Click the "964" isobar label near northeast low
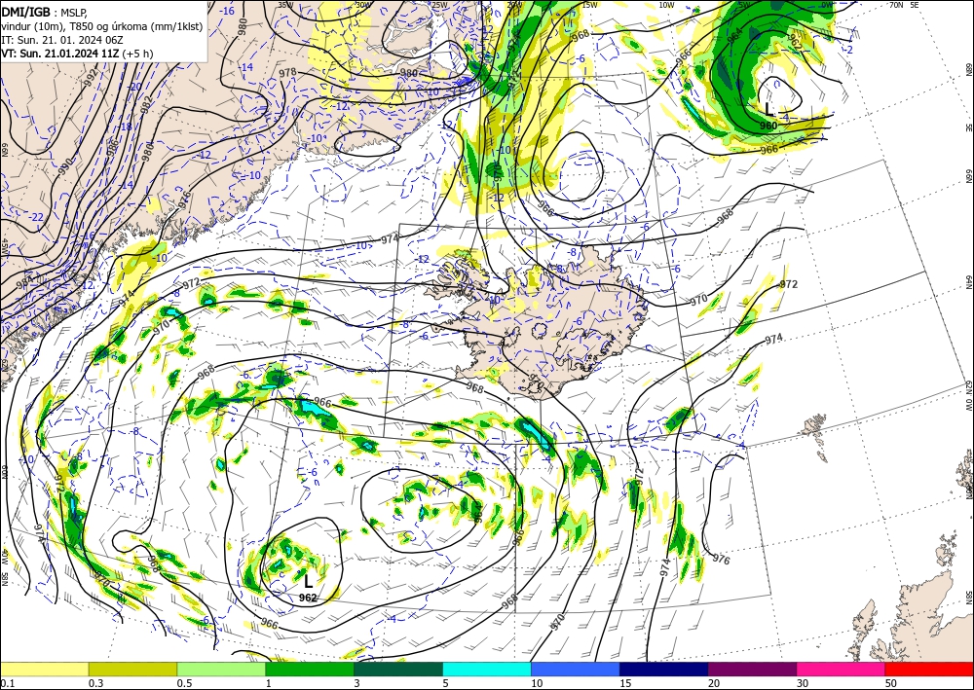 tap(734, 35)
